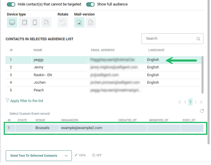Click the refresh icon above the event table
211x165 pixels.
tap(202, 111)
